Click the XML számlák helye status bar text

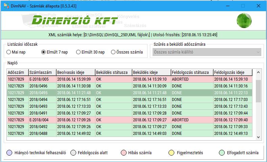pos(133,35)
